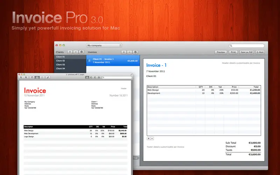Add a new invoice with the plus button

[124, 52]
